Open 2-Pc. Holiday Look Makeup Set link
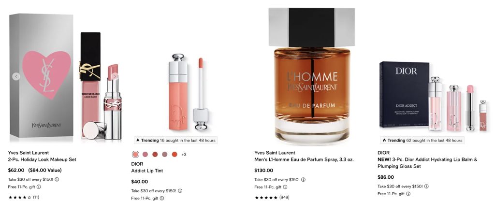Screen dimensions: 495x201 pyautogui.click(x=43, y=159)
